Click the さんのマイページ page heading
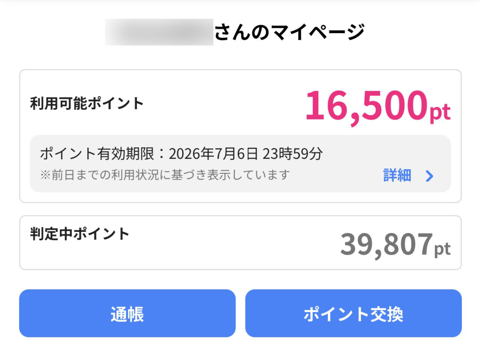This screenshot has width=481, height=348. click(289, 32)
